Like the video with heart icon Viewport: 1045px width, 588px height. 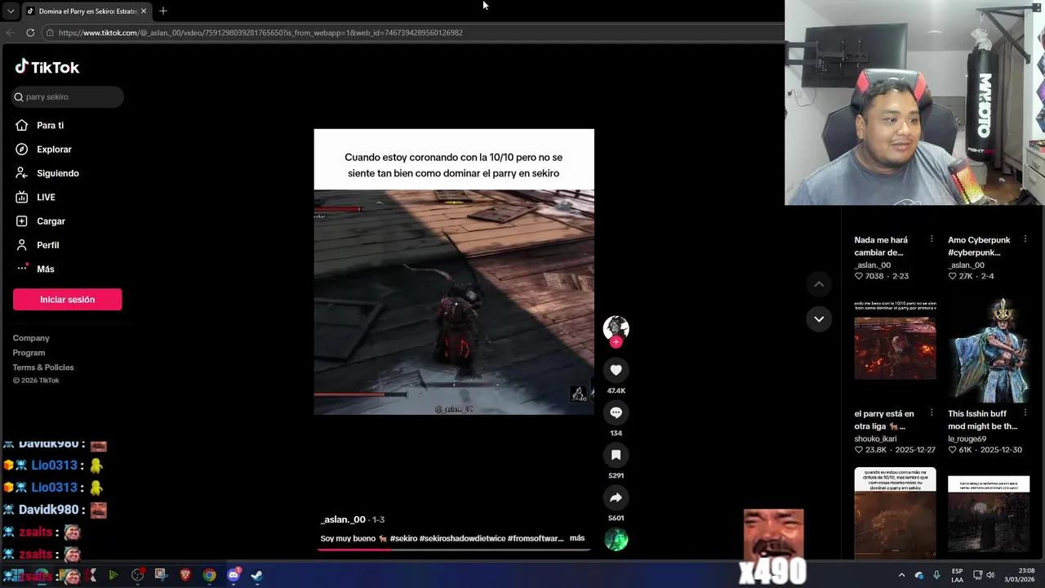(x=616, y=370)
